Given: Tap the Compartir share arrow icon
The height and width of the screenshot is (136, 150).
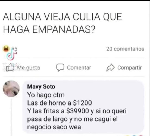Looking at the screenshot, I should click(110, 67).
